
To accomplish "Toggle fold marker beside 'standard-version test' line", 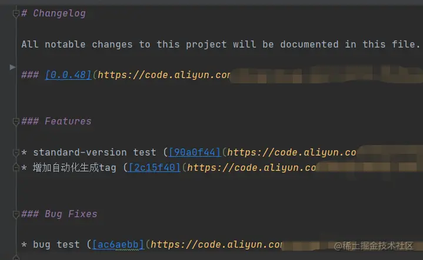I will pyautogui.click(x=16, y=153).
